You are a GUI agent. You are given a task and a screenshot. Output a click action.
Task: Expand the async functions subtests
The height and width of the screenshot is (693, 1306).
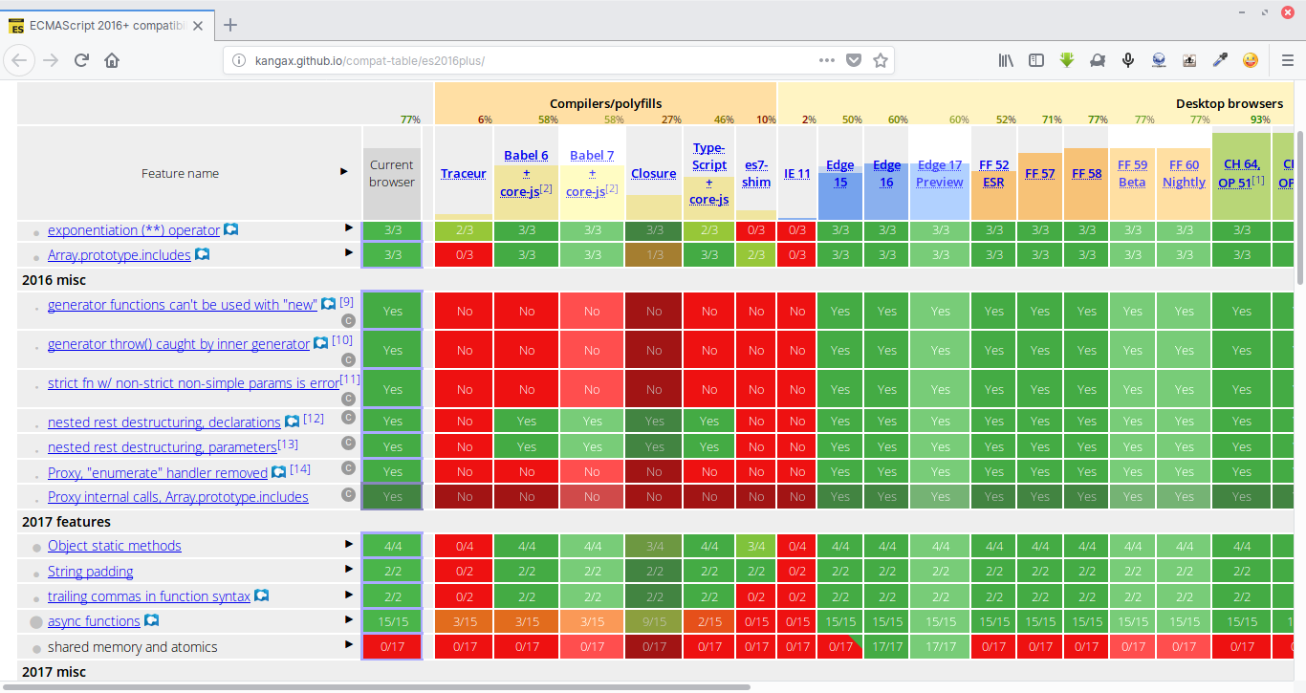pos(348,620)
